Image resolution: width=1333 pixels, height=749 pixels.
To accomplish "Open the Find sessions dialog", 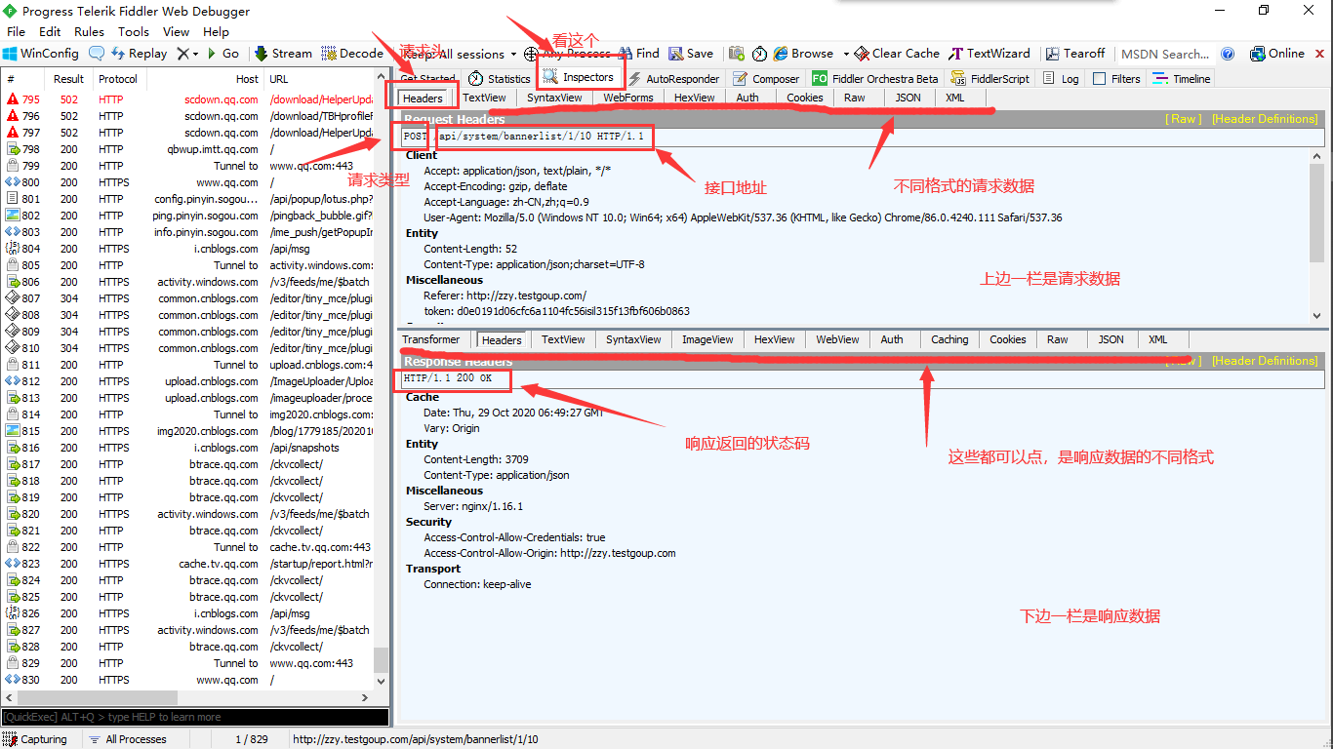I will [639, 54].
